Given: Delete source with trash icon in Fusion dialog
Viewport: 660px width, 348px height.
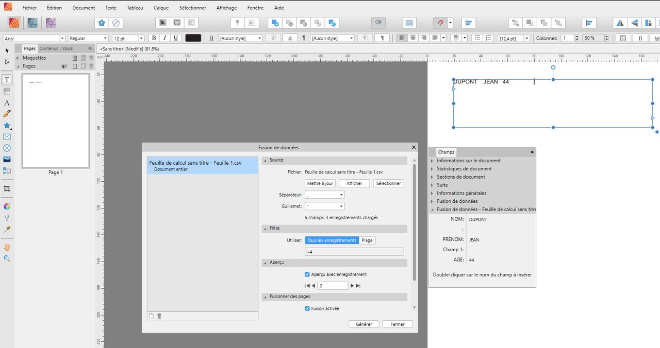Looking at the screenshot, I should click(159, 316).
